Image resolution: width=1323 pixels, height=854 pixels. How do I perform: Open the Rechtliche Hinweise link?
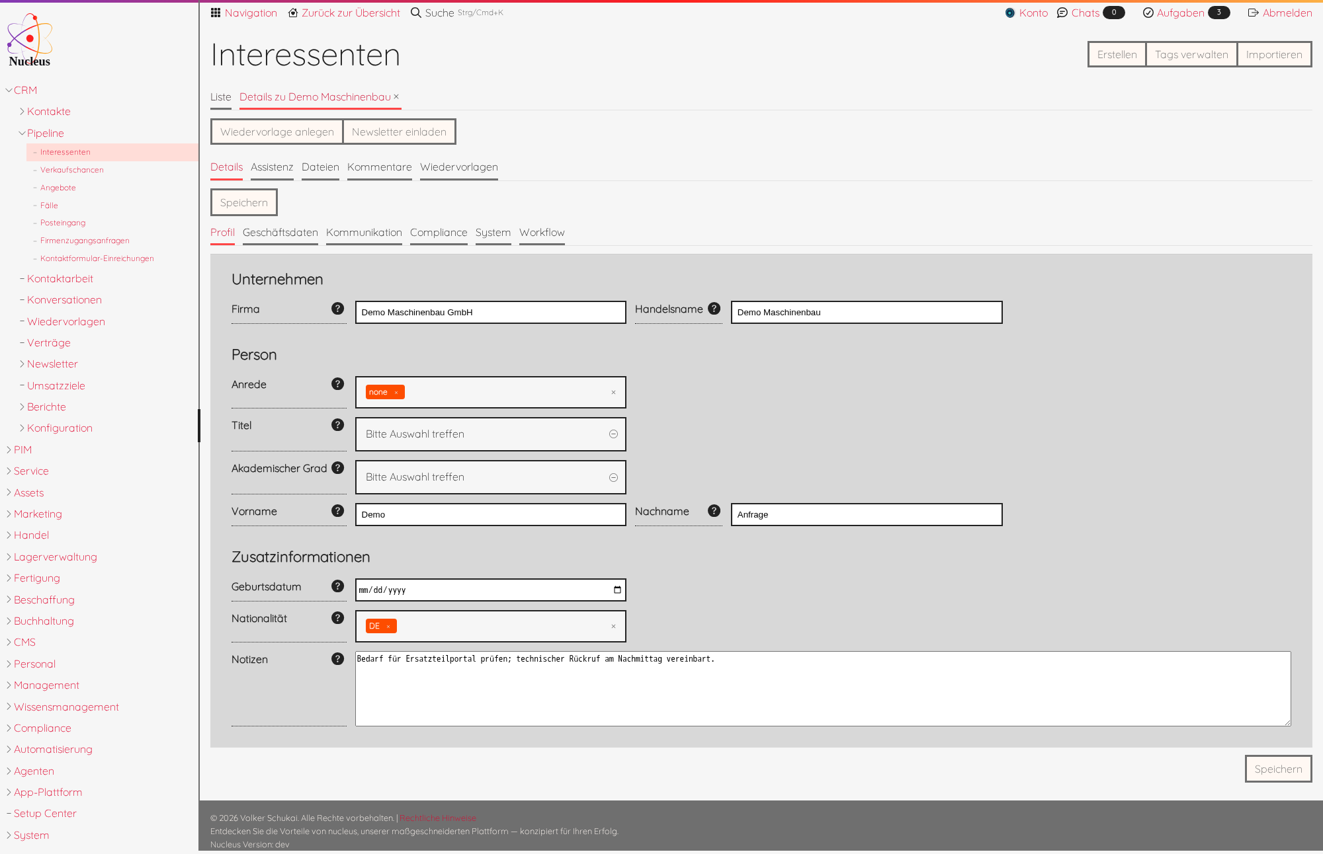[437, 818]
